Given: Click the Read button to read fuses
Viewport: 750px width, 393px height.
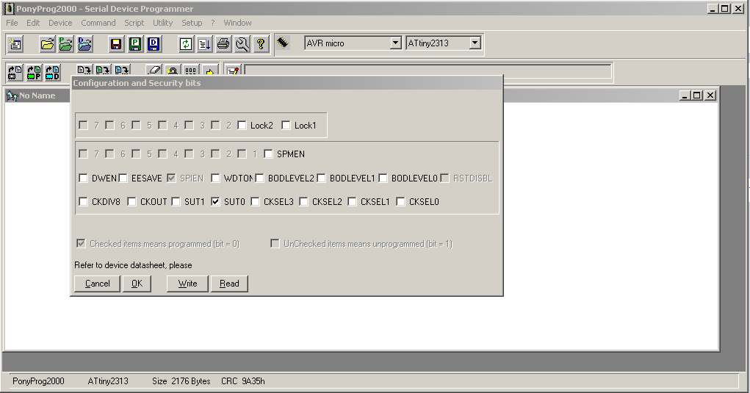Looking at the screenshot, I should pyautogui.click(x=229, y=284).
